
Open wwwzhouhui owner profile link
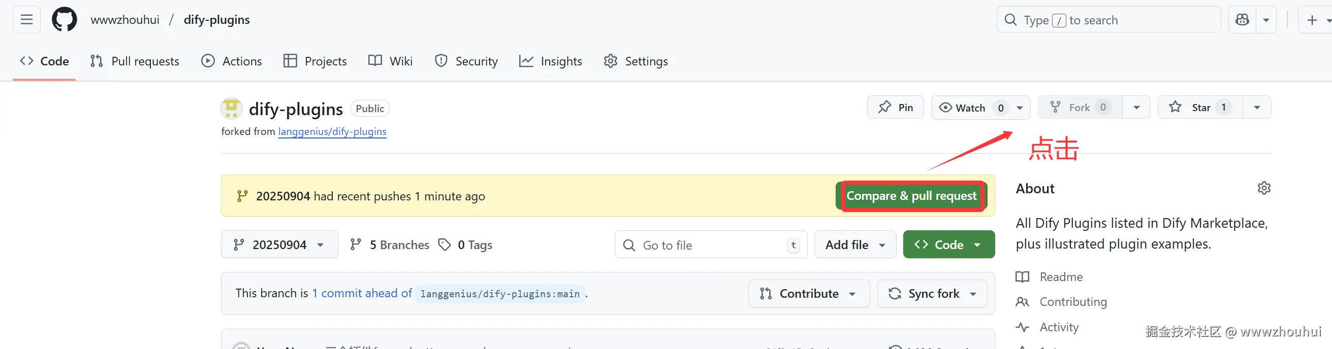coord(124,20)
